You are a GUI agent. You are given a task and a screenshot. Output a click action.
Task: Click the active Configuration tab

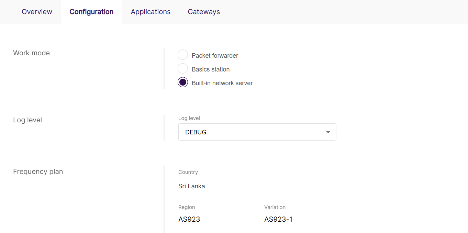tap(91, 12)
